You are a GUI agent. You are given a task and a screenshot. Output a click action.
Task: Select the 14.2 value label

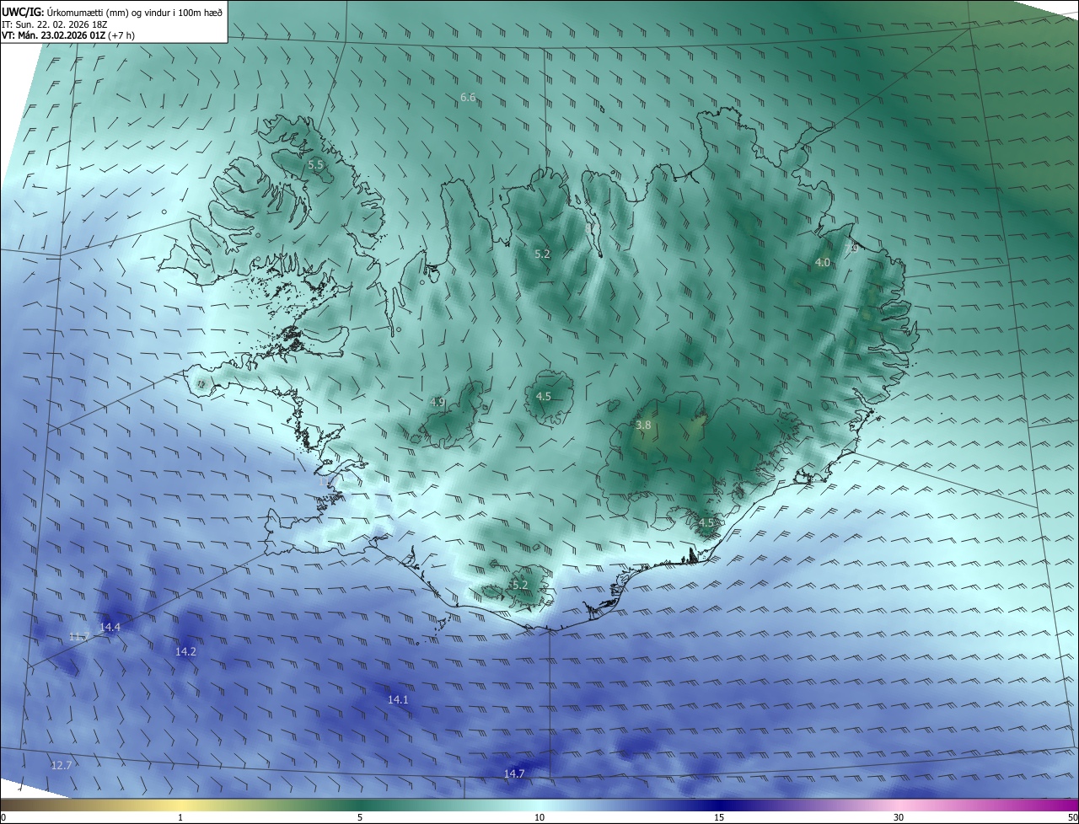point(185,652)
